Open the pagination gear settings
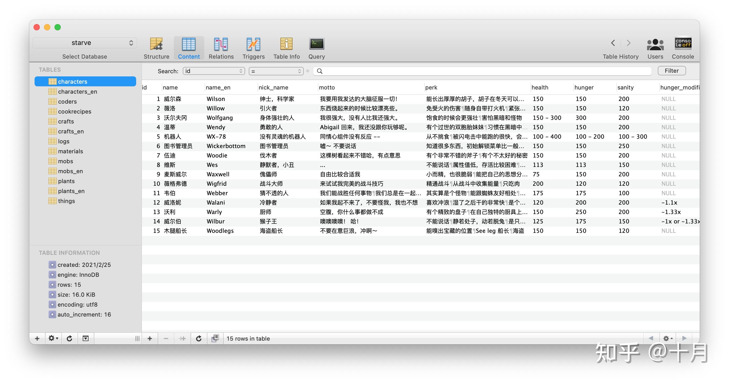Image resolution: width=729 pixels, height=383 pixels. click(667, 338)
